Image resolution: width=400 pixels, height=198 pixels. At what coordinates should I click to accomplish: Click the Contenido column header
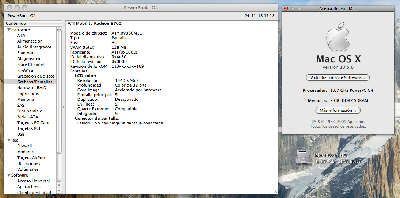pos(30,23)
